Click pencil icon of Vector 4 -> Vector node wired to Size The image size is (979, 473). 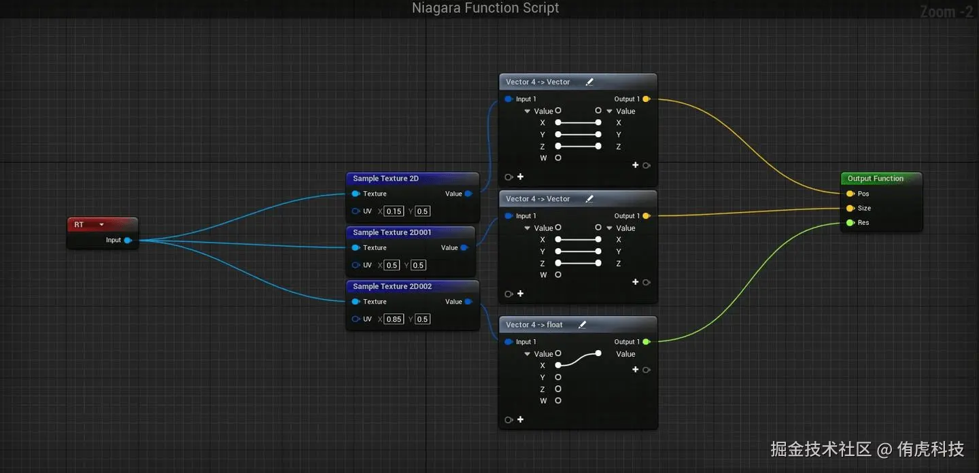(x=589, y=199)
